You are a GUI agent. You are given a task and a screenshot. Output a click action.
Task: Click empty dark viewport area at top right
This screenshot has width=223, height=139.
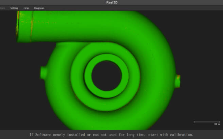[201, 25]
